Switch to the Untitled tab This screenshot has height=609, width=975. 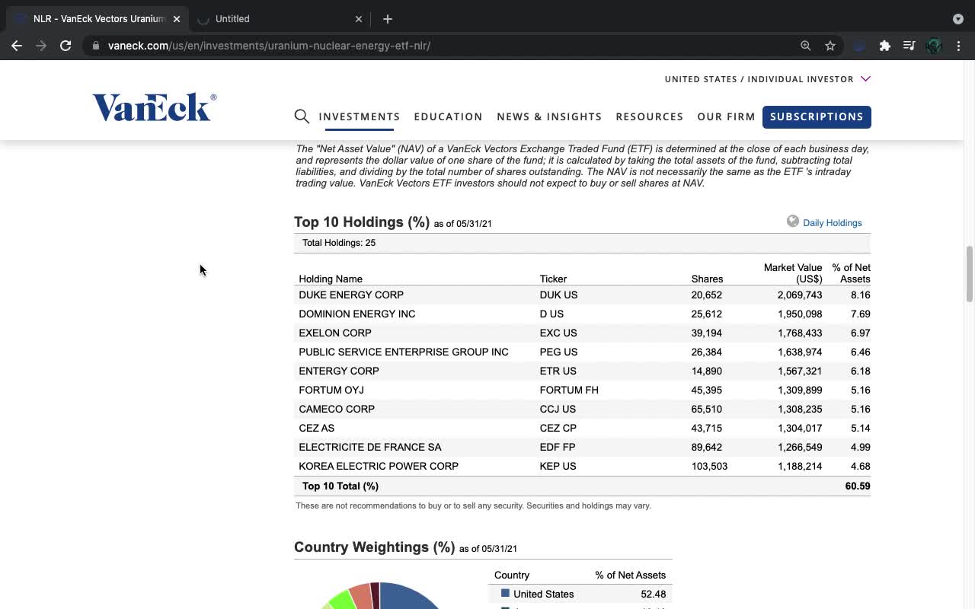point(279,19)
